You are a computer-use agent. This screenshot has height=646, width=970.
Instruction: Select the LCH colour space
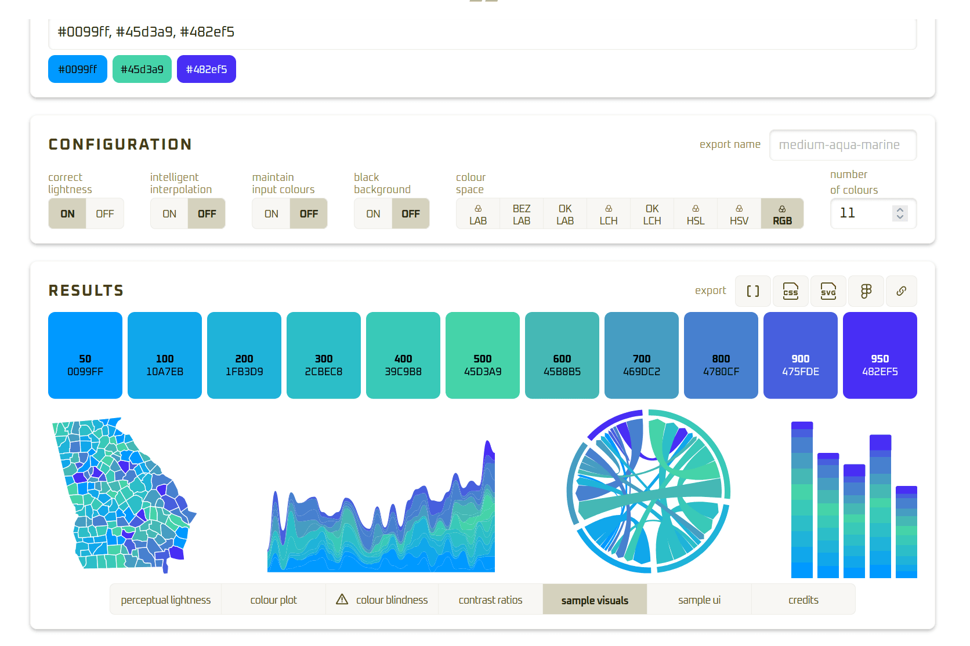point(608,213)
